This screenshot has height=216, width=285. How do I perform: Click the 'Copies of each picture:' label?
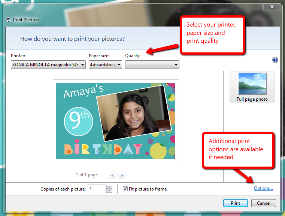[x=63, y=189]
